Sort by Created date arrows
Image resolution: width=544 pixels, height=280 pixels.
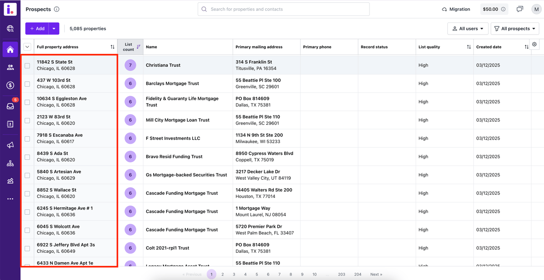click(x=526, y=47)
